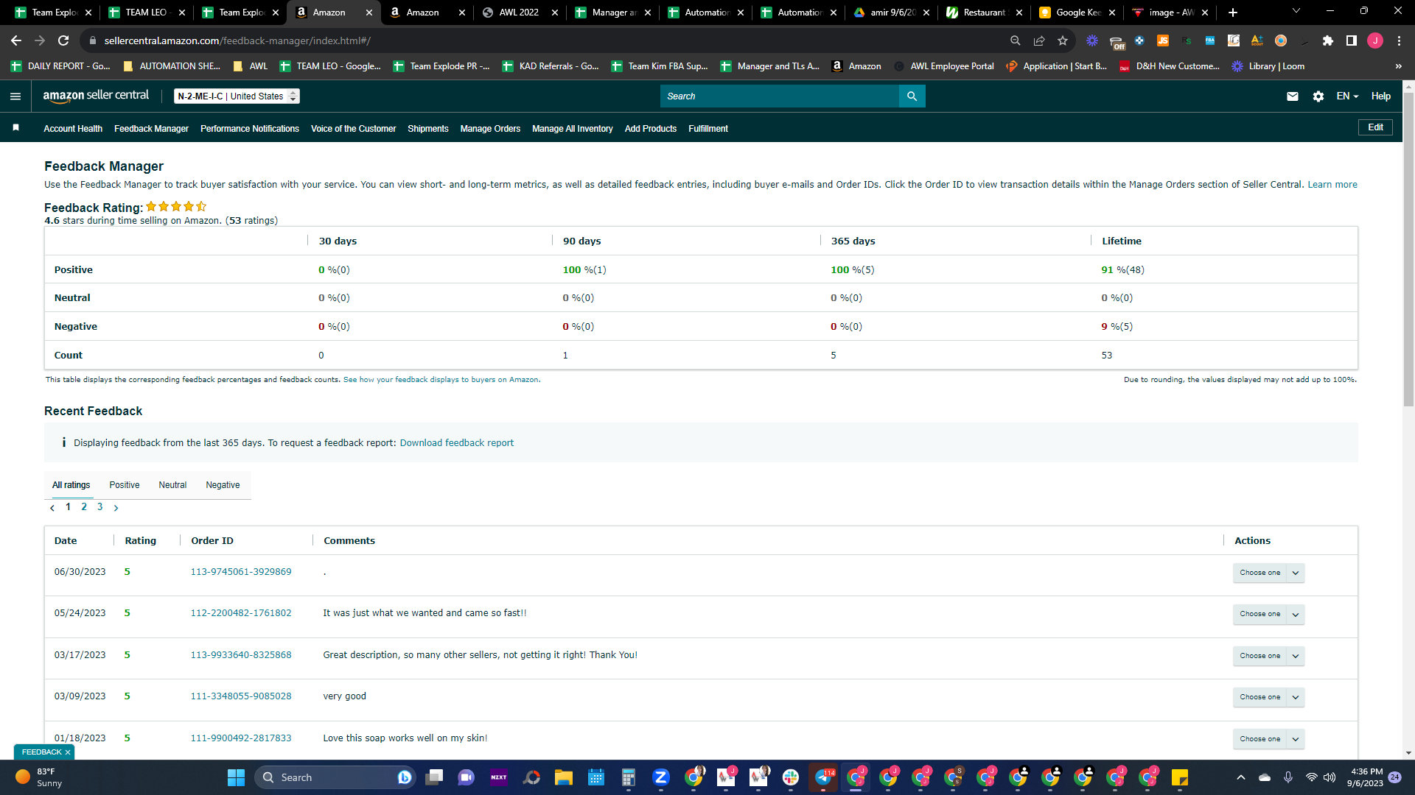Open the marketplace selector N-2-ME-I-C dropdown
This screenshot has height=795, width=1415.
[x=237, y=96]
